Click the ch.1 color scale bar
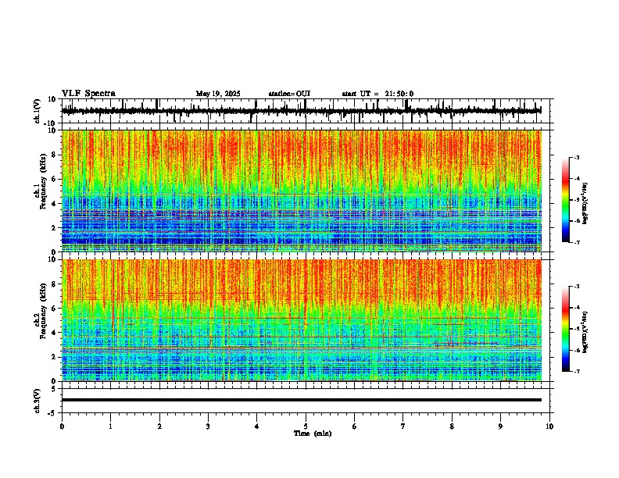The image size is (619, 478). (566, 200)
